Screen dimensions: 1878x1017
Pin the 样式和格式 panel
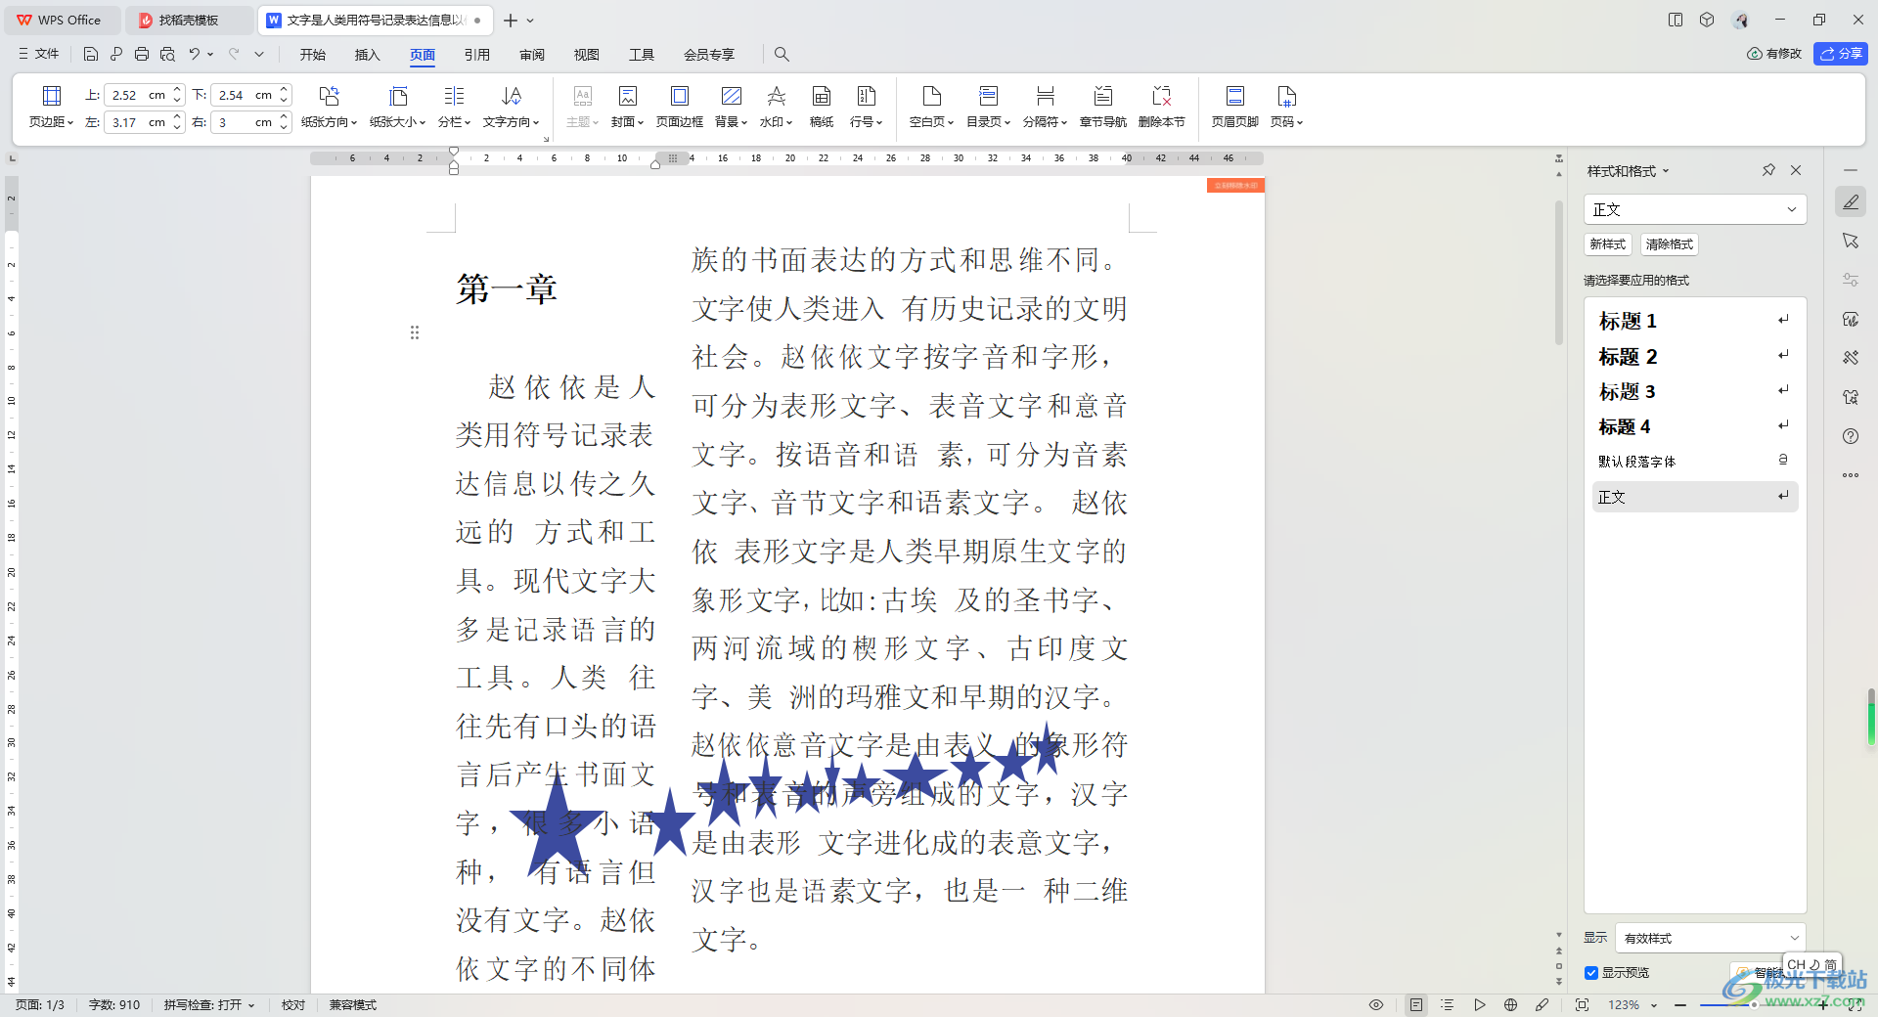[1768, 170]
